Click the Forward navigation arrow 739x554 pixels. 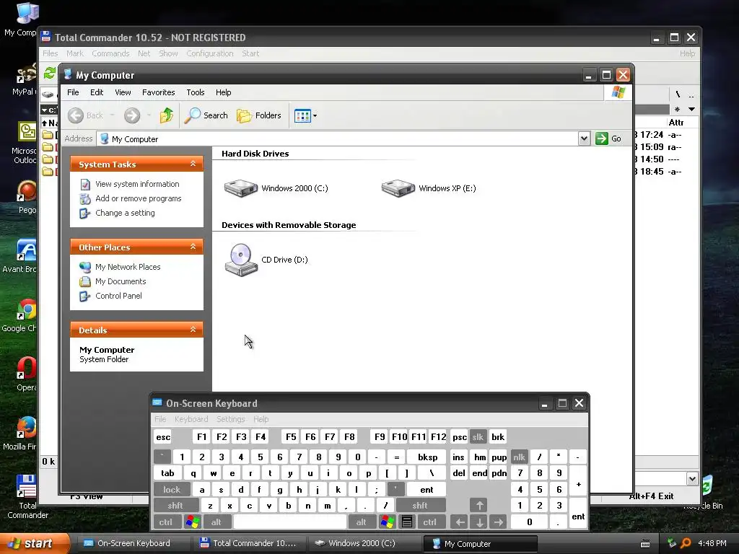(x=132, y=115)
